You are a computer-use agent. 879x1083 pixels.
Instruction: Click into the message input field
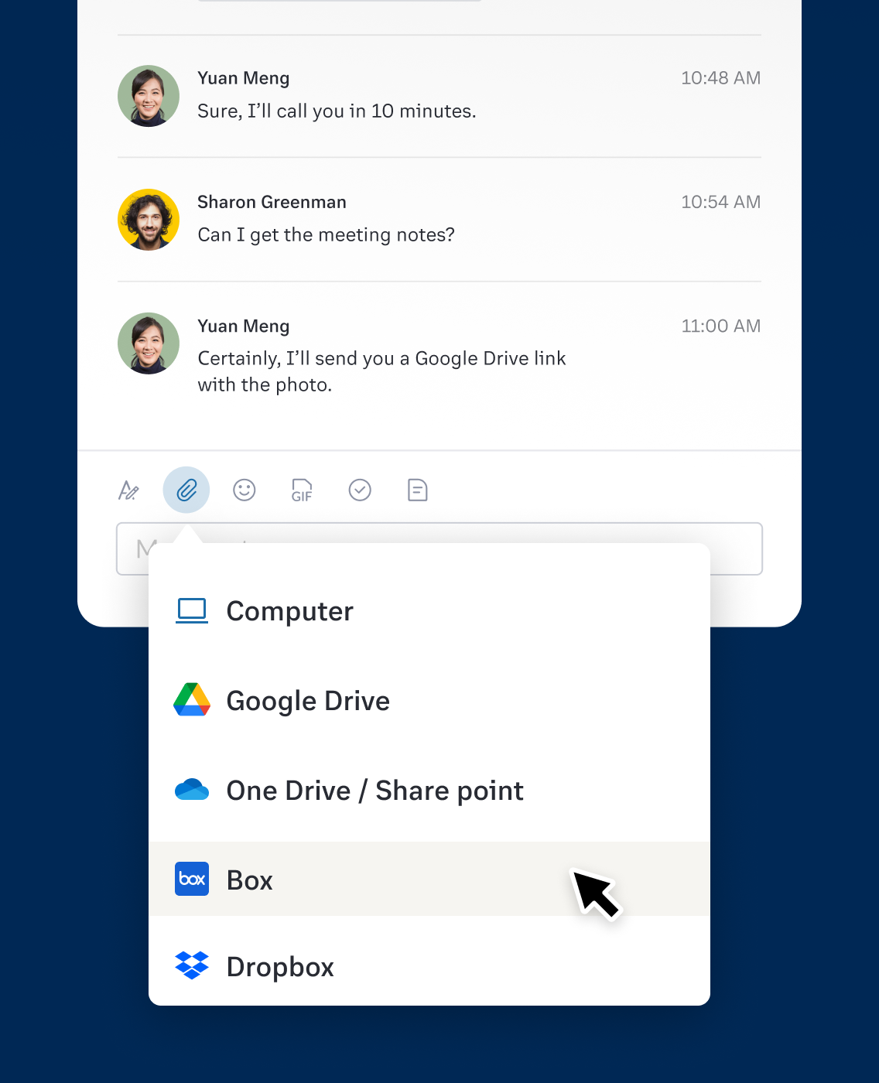735,548
